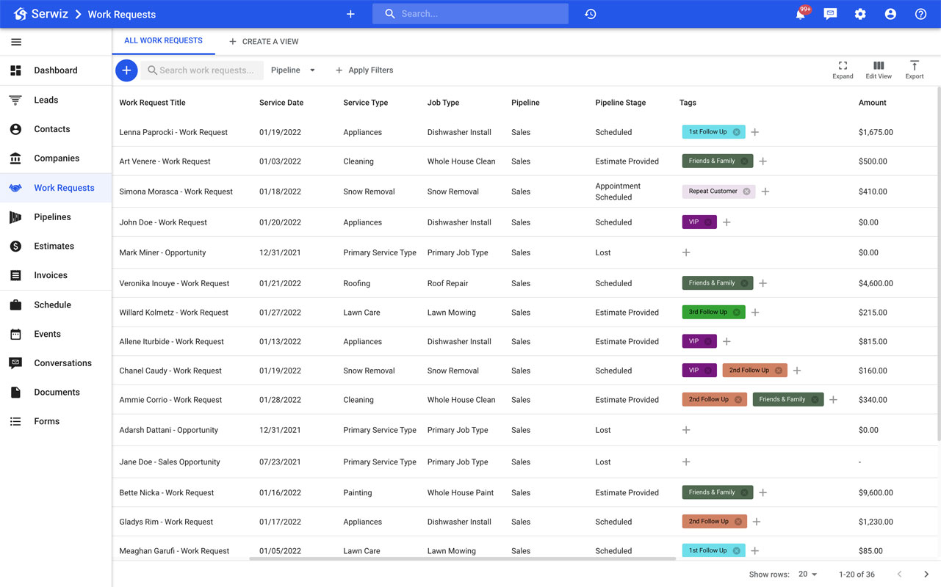Add a tag to the Ammie Corrio row
The width and height of the screenshot is (941, 587).
click(x=833, y=400)
